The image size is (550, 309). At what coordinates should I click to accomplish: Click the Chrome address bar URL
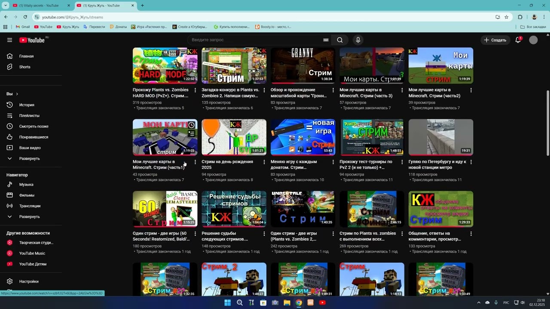pos(73,17)
